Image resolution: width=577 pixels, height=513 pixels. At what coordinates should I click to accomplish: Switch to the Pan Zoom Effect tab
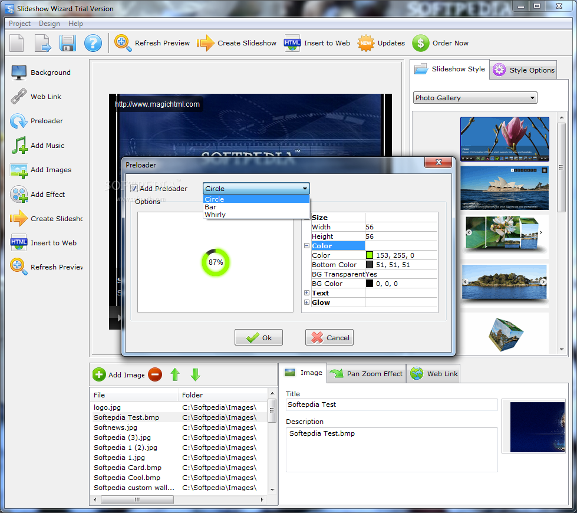coord(367,374)
